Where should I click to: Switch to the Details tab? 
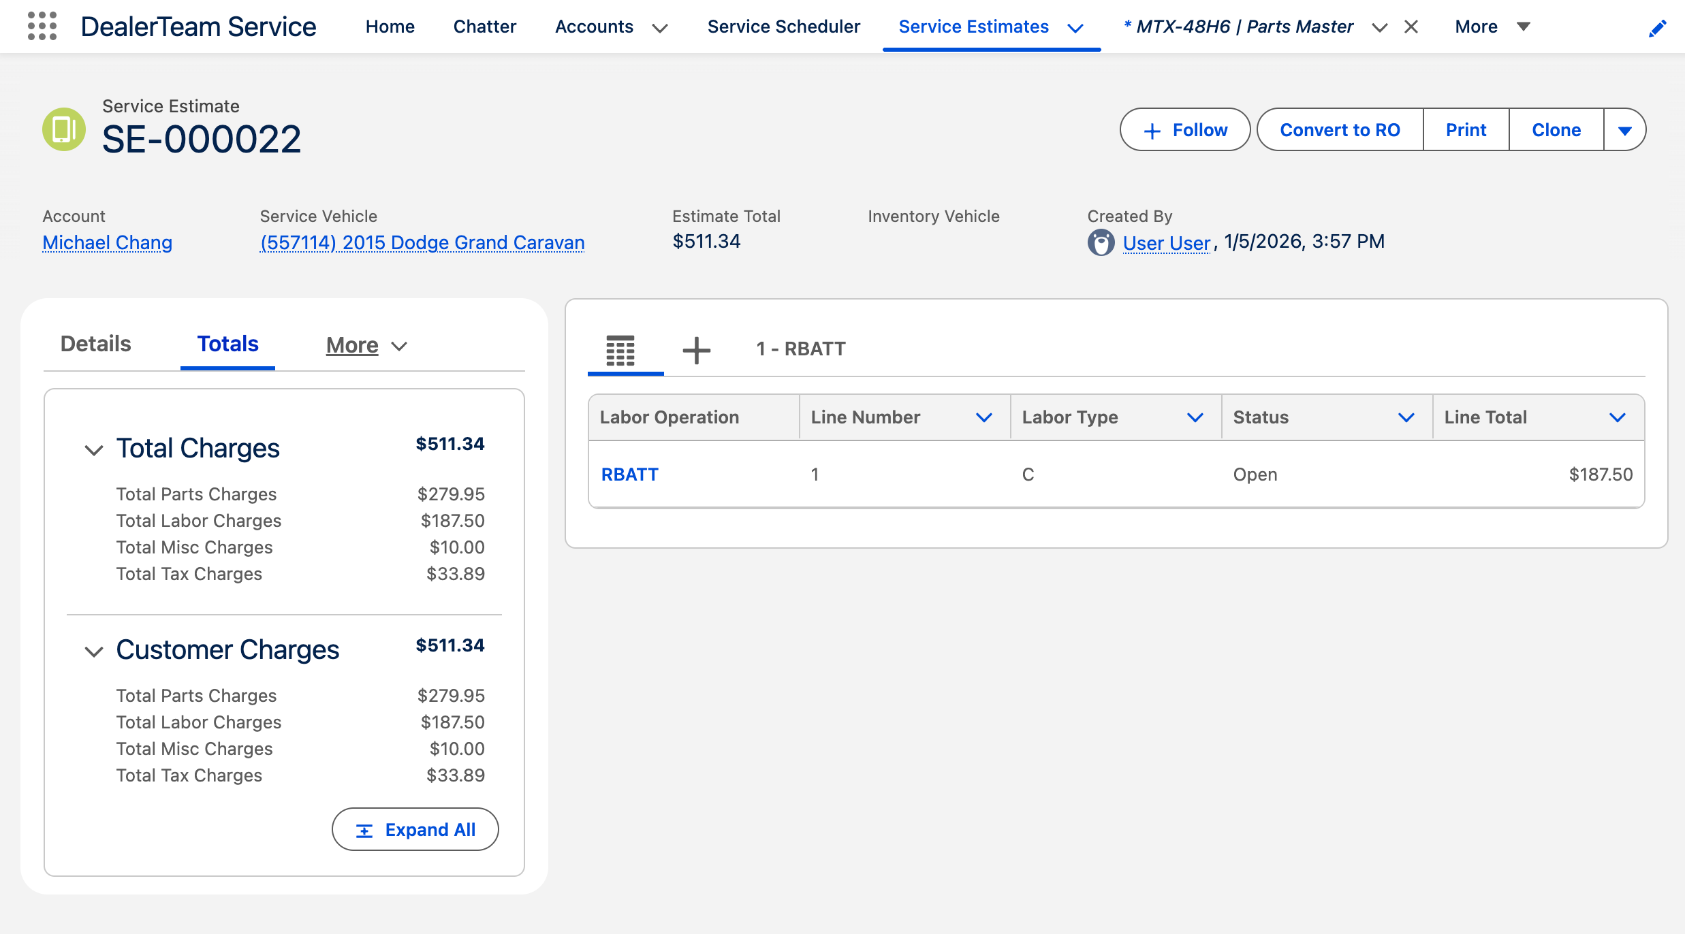coord(95,344)
